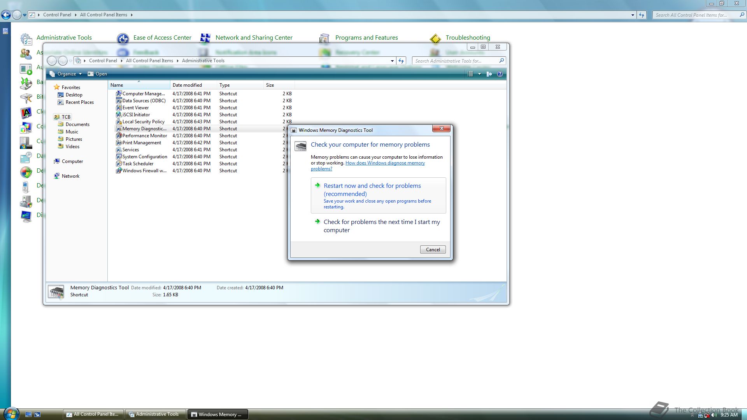Click Data Sources (ODBC) shortcut icon
747x420 pixels.
pos(119,101)
